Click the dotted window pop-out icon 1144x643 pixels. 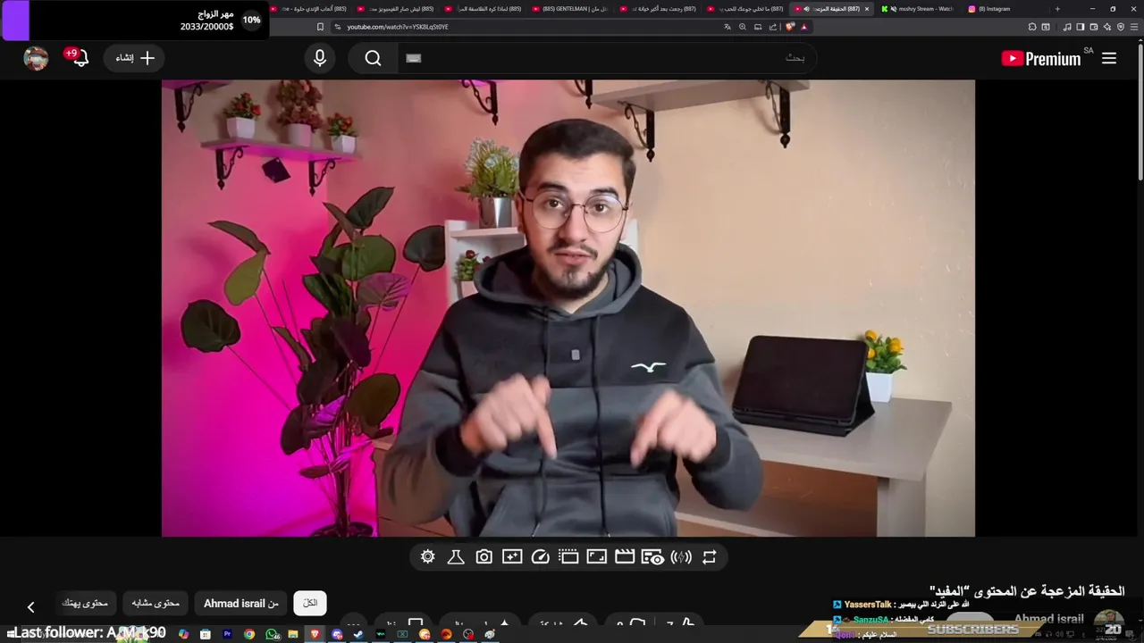pyautogui.click(x=568, y=557)
